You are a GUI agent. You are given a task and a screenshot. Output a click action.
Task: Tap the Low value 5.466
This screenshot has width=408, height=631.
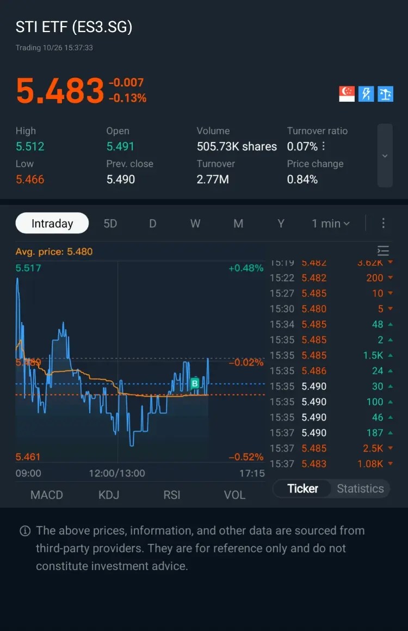[30, 179]
